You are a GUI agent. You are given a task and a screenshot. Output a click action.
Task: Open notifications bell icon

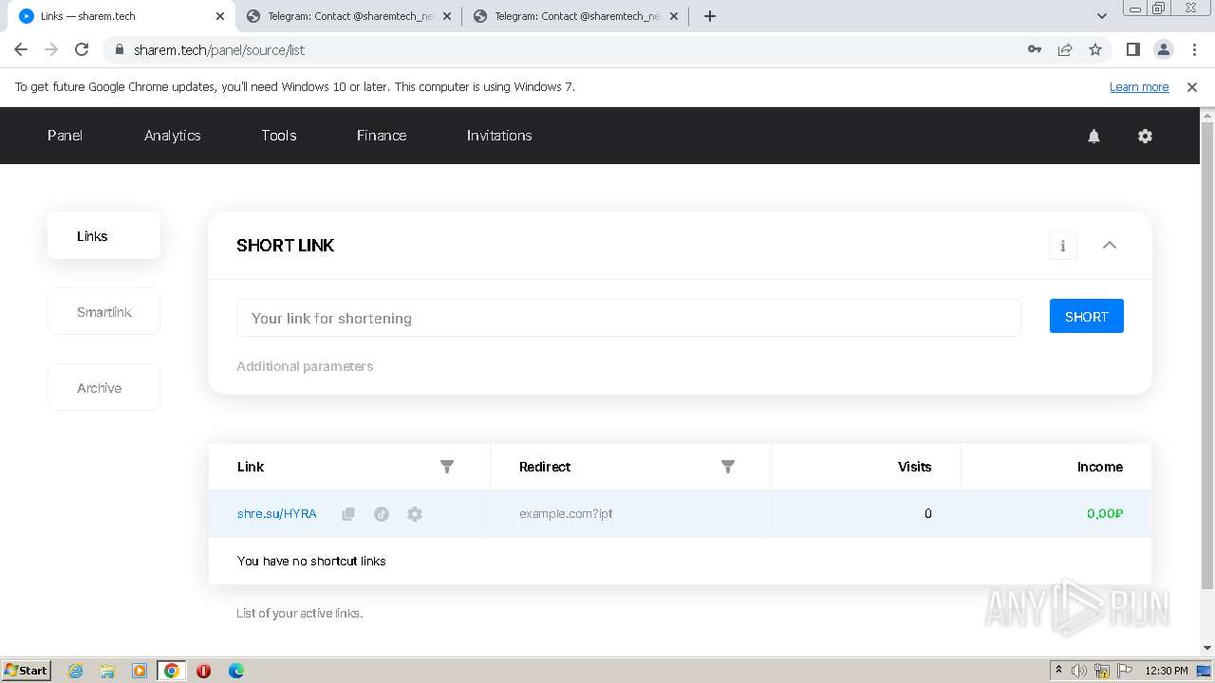pyautogui.click(x=1093, y=136)
